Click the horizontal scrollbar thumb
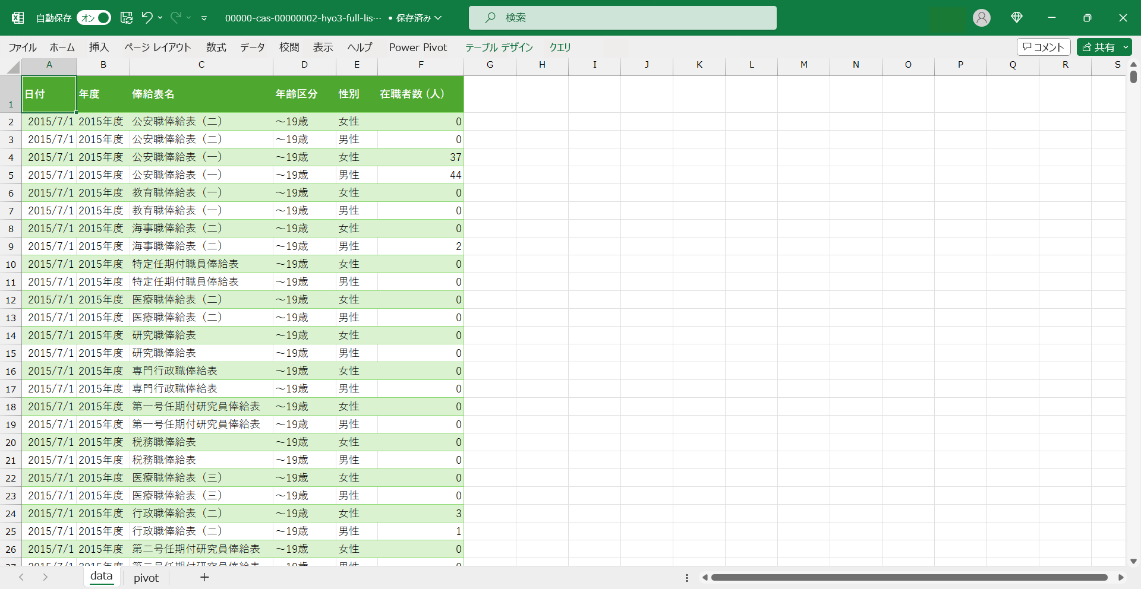1141x589 pixels. point(909,577)
